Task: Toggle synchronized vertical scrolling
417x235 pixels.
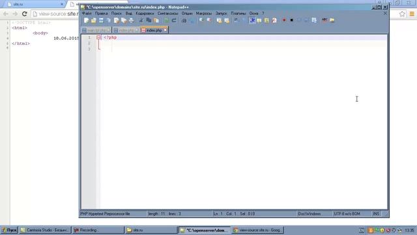Action: [x=219, y=20]
